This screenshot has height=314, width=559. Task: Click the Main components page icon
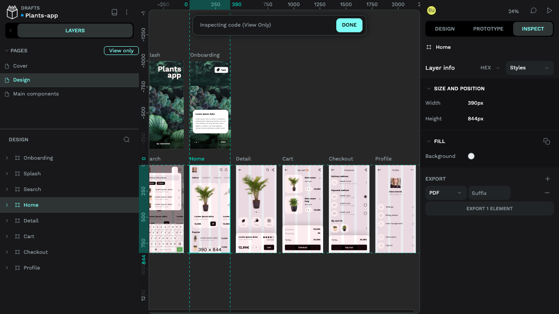[7, 94]
